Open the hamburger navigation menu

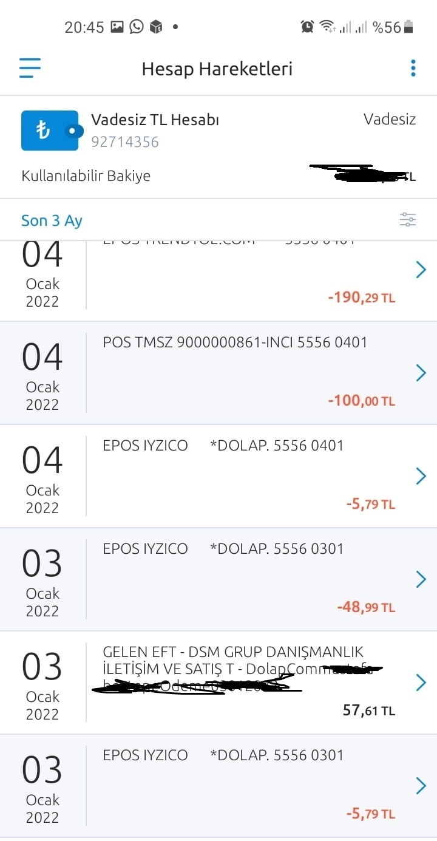coord(30,68)
